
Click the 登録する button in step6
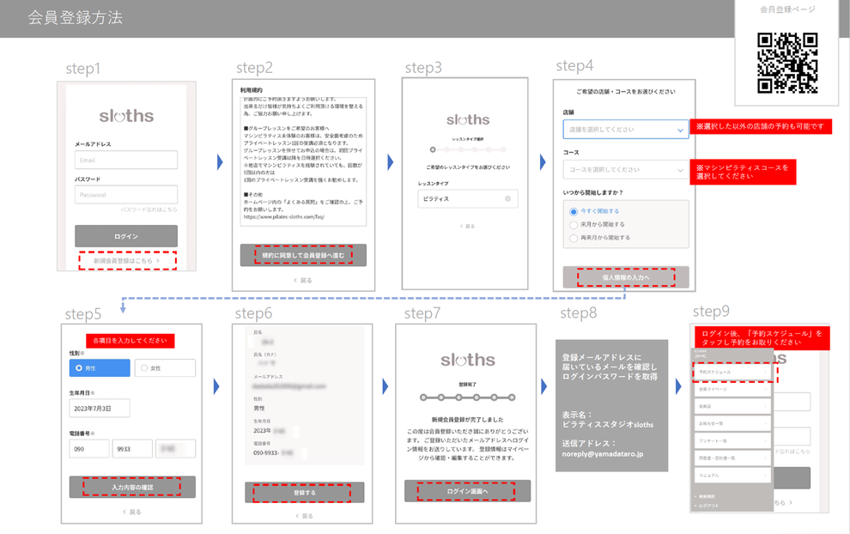point(304,492)
